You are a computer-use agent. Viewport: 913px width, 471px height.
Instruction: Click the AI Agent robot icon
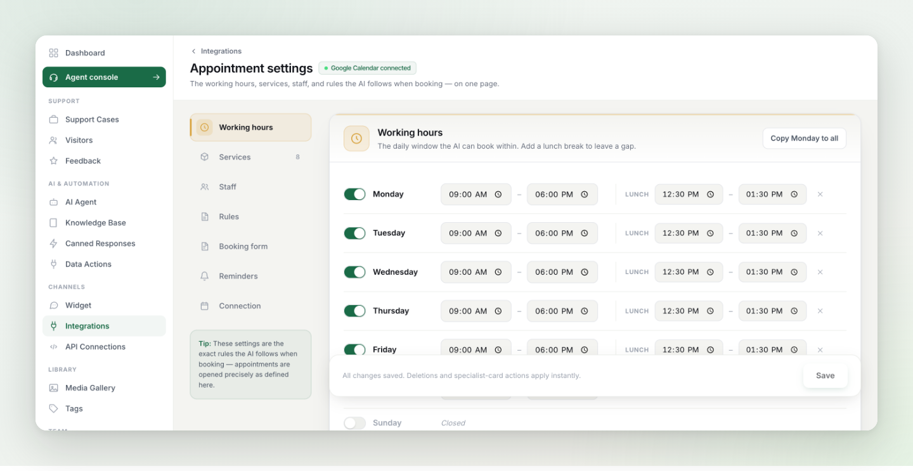tap(53, 202)
